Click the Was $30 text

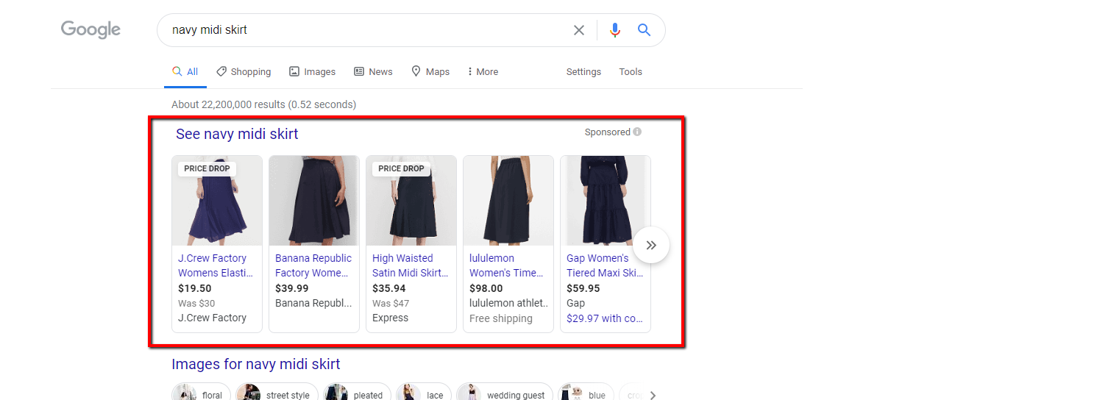[196, 303]
